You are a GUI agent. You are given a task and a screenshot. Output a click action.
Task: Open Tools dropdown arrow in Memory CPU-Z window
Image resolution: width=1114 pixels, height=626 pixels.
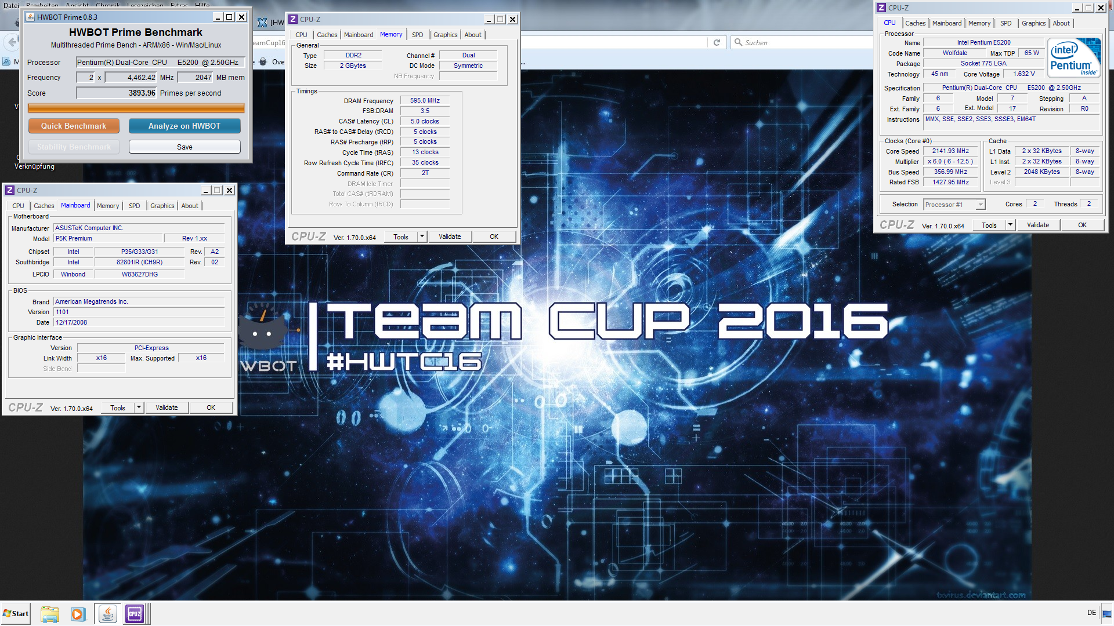(422, 236)
